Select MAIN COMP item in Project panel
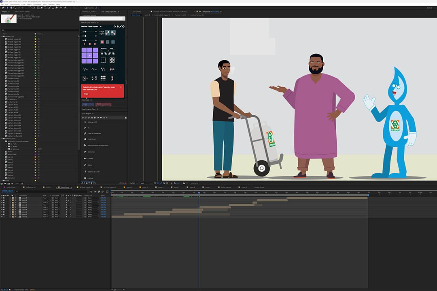 pos(12,154)
